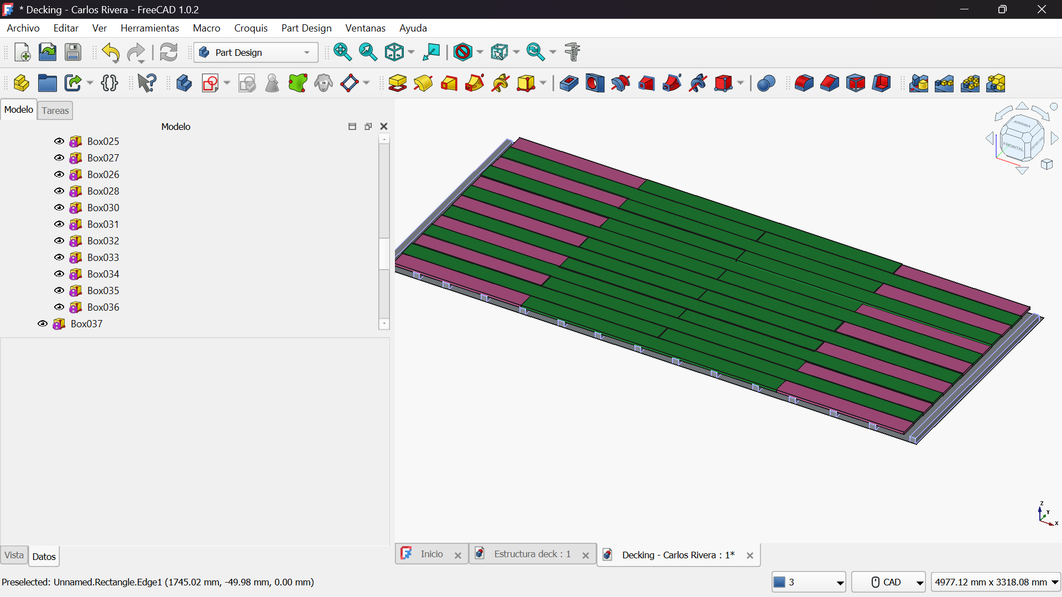This screenshot has height=597, width=1062.
Task: Float the Modelo panel
Action: 368,127
